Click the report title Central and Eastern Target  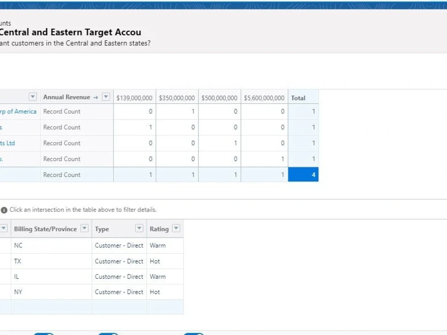pos(71,32)
